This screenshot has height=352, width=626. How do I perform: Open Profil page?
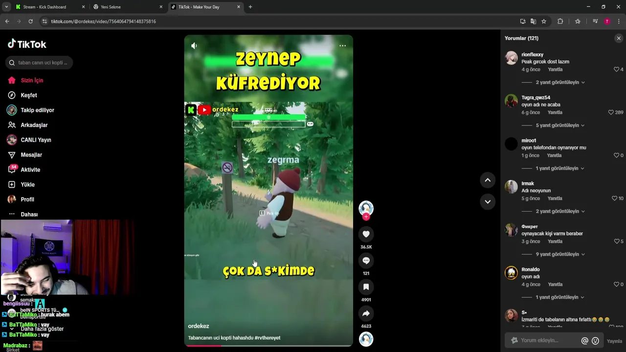tap(27, 199)
